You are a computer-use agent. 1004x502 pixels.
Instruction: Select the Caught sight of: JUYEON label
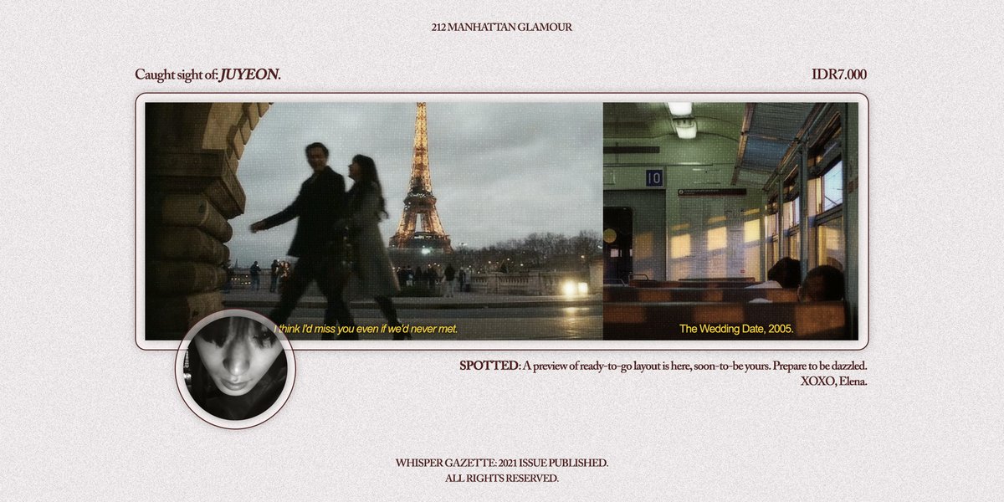pyautogui.click(x=209, y=74)
